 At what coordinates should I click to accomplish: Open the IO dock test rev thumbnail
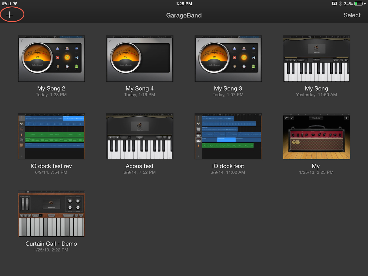click(51, 136)
